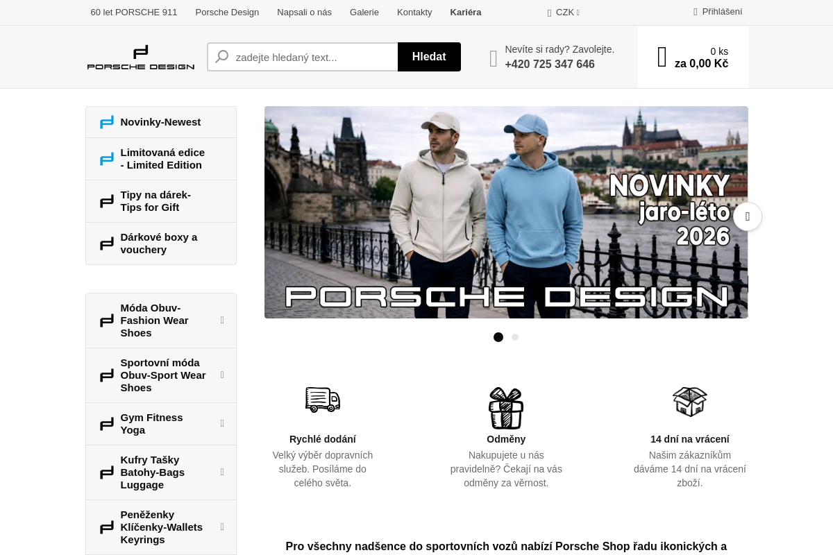
Task: Go to next banner slide arrow
Action: pos(747,216)
